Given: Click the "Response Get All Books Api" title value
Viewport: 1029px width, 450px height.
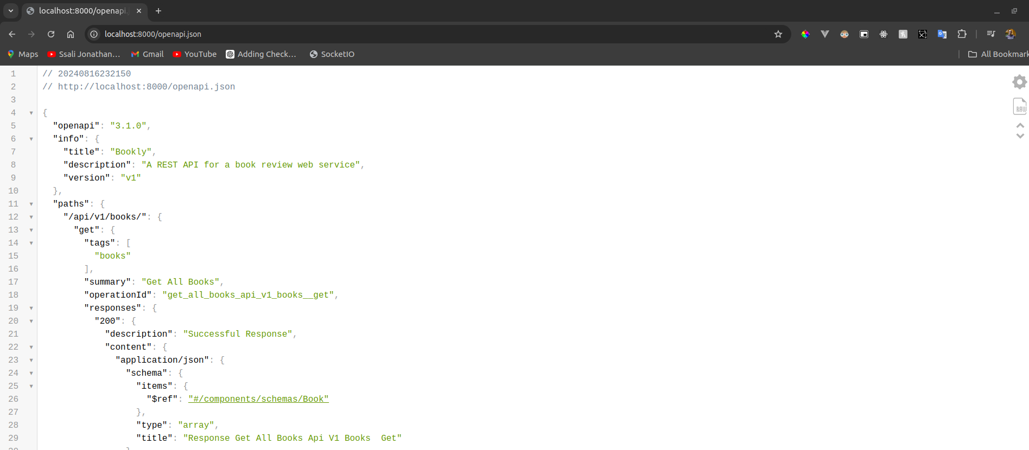Looking at the screenshot, I should point(292,438).
